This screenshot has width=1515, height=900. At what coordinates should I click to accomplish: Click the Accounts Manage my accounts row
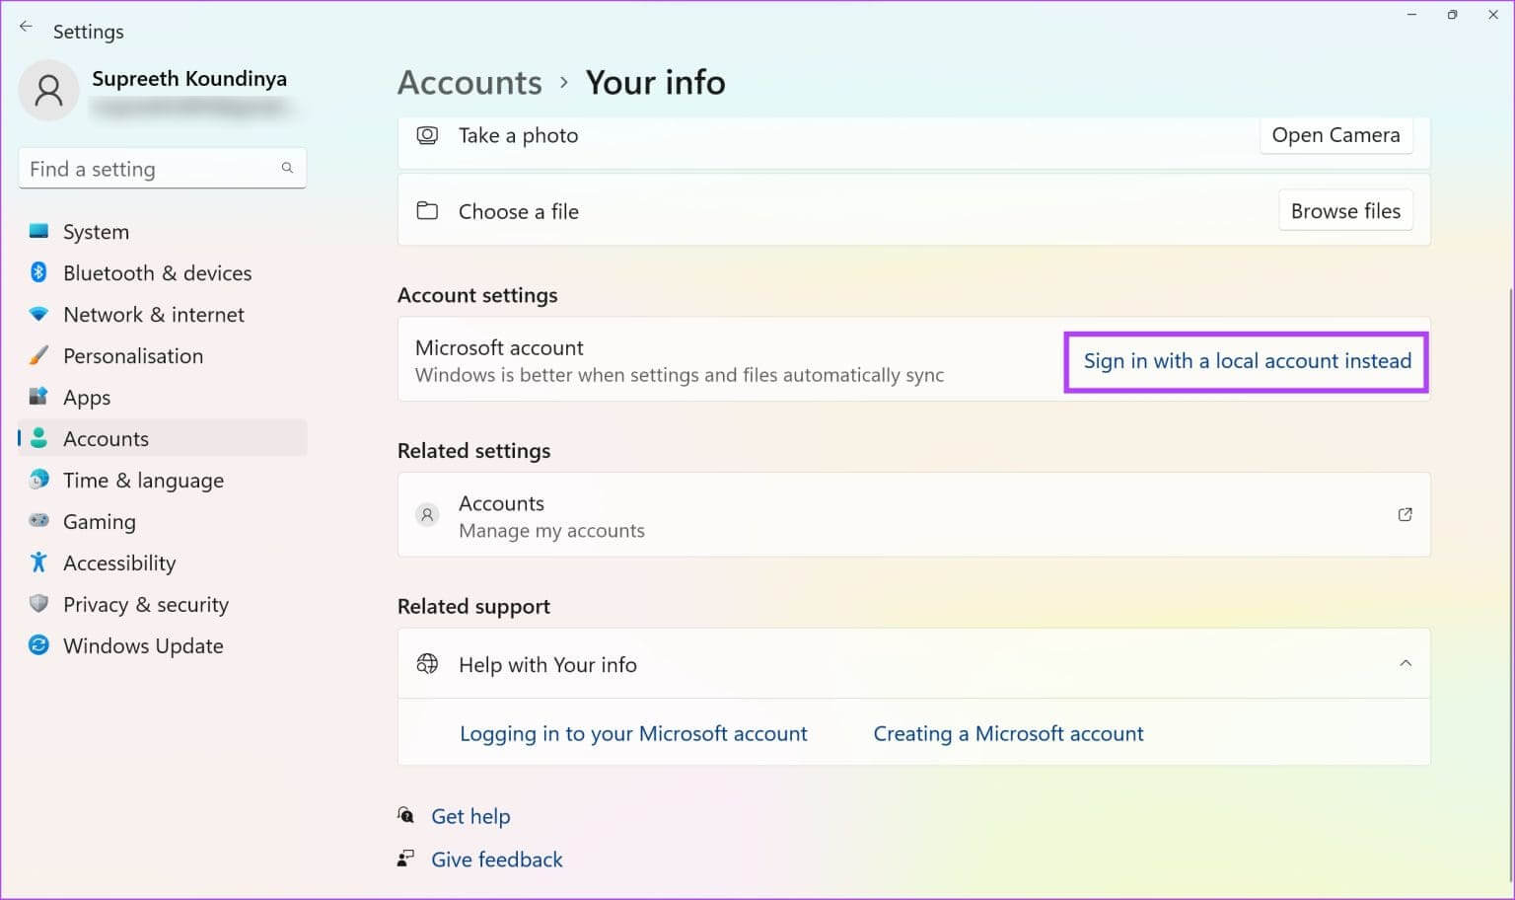[x=913, y=515]
